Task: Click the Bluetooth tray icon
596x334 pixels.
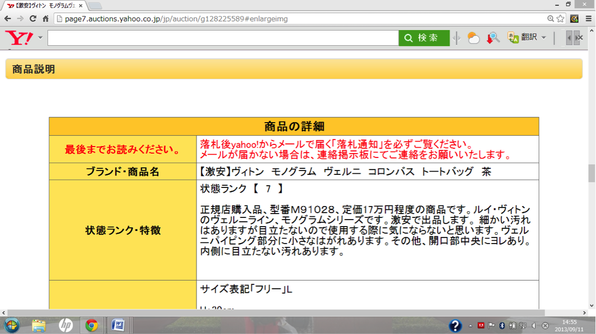Action: (x=501, y=325)
